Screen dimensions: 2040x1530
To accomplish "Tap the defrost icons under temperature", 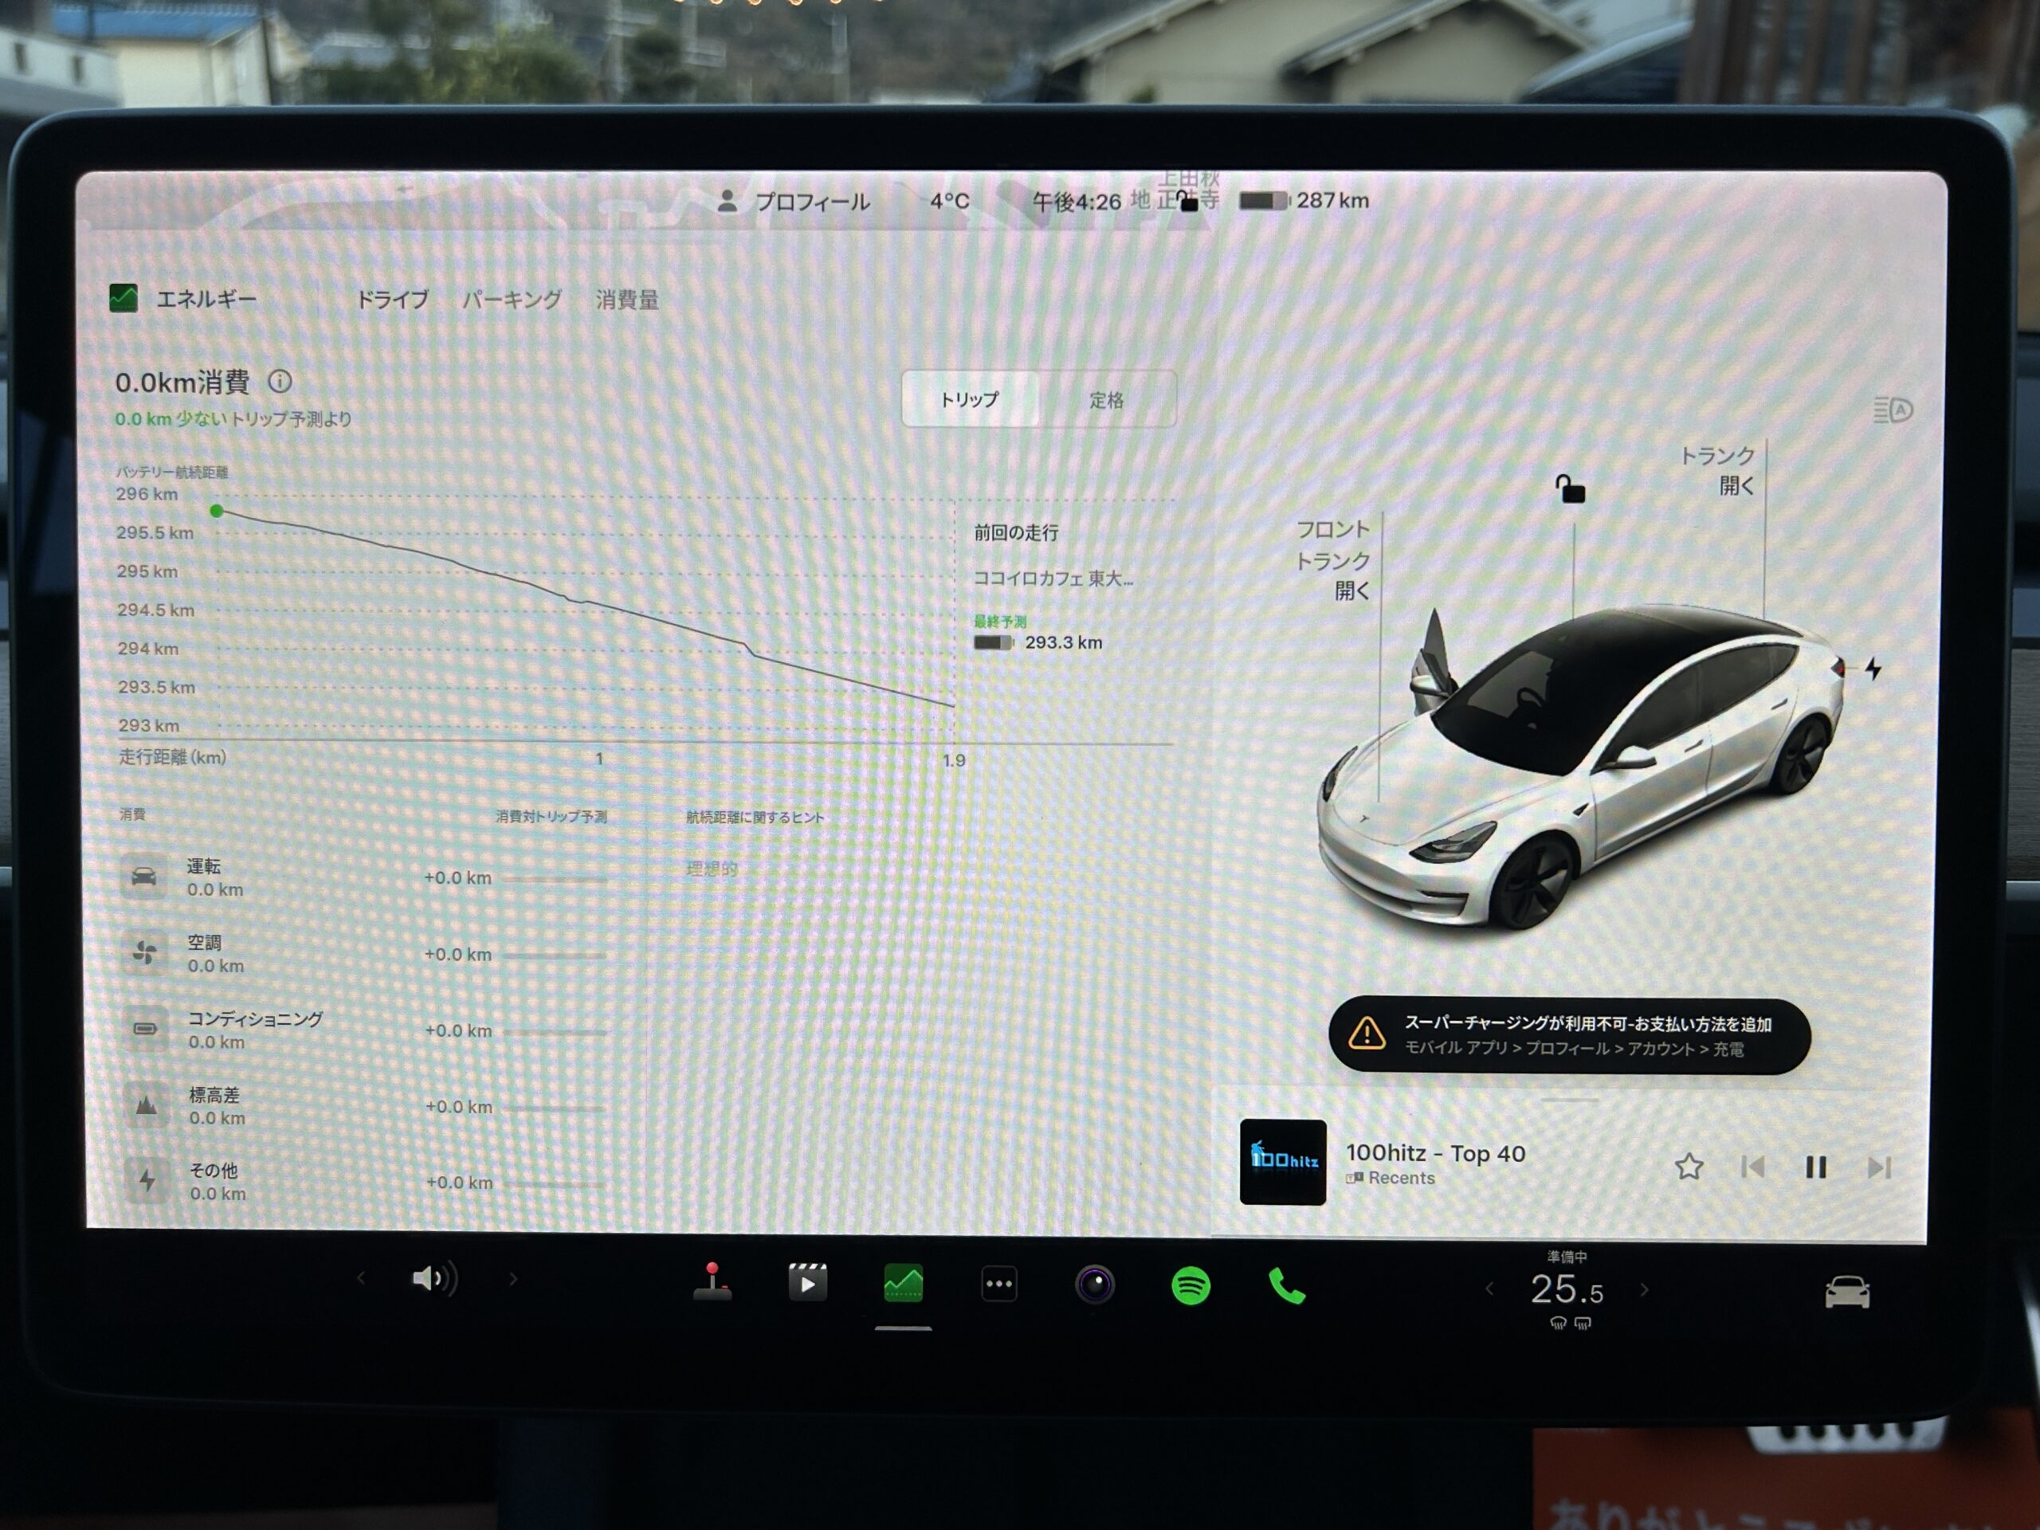I will click(x=1571, y=1324).
